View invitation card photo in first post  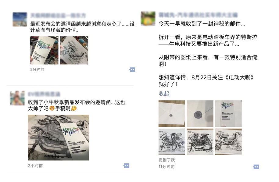click(44, 50)
